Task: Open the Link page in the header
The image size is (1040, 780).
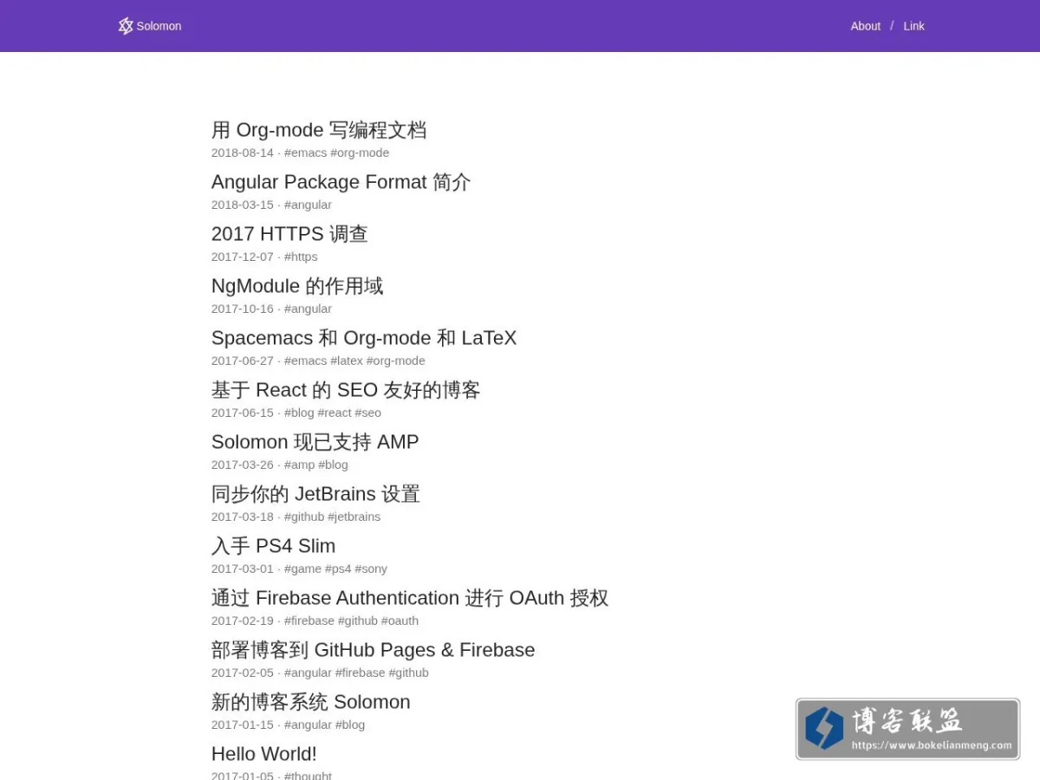Action: (x=913, y=26)
